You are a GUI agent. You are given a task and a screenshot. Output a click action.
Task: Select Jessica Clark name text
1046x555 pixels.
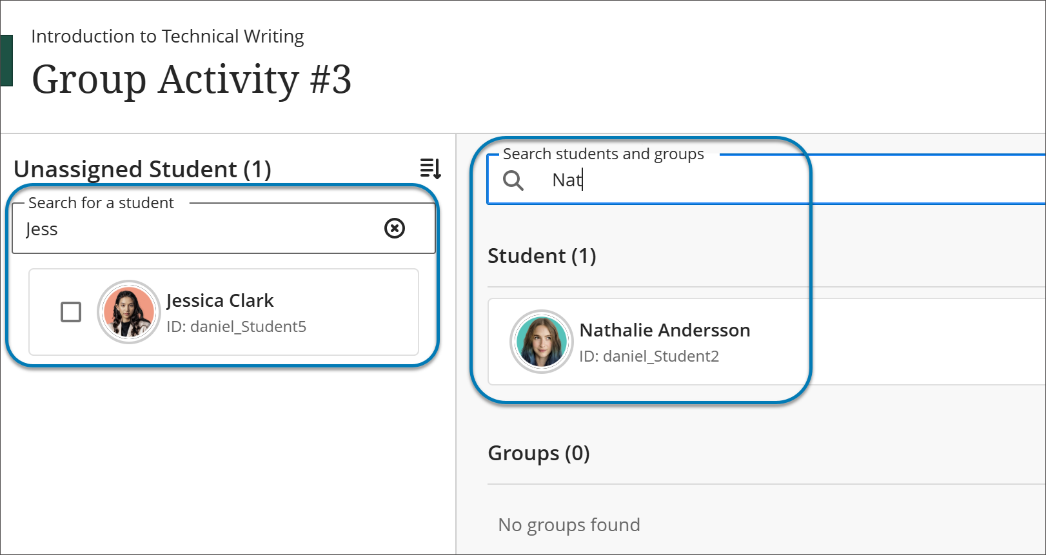pyautogui.click(x=220, y=300)
